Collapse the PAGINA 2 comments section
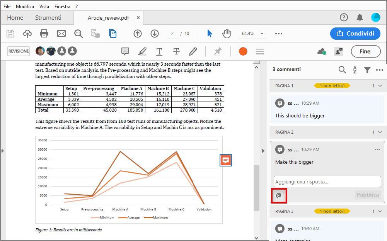This screenshot has height=241, width=387. coord(380,132)
